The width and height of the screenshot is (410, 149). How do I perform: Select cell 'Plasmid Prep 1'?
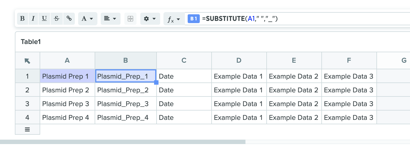tap(67, 76)
